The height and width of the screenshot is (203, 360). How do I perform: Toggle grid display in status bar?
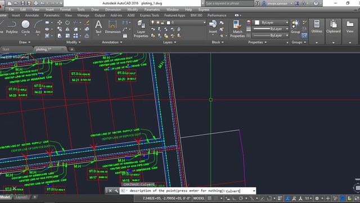(210, 198)
